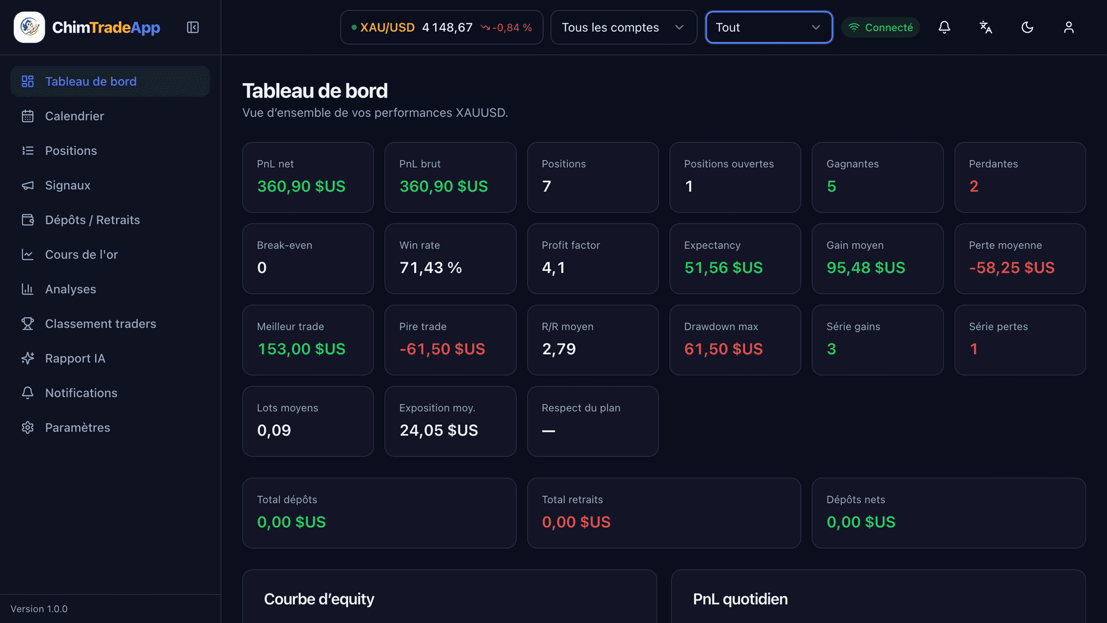Image resolution: width=1107 pixels, height=623 pixels.
Task: Click the Break-even value 0
Action: tap(262, 268)
